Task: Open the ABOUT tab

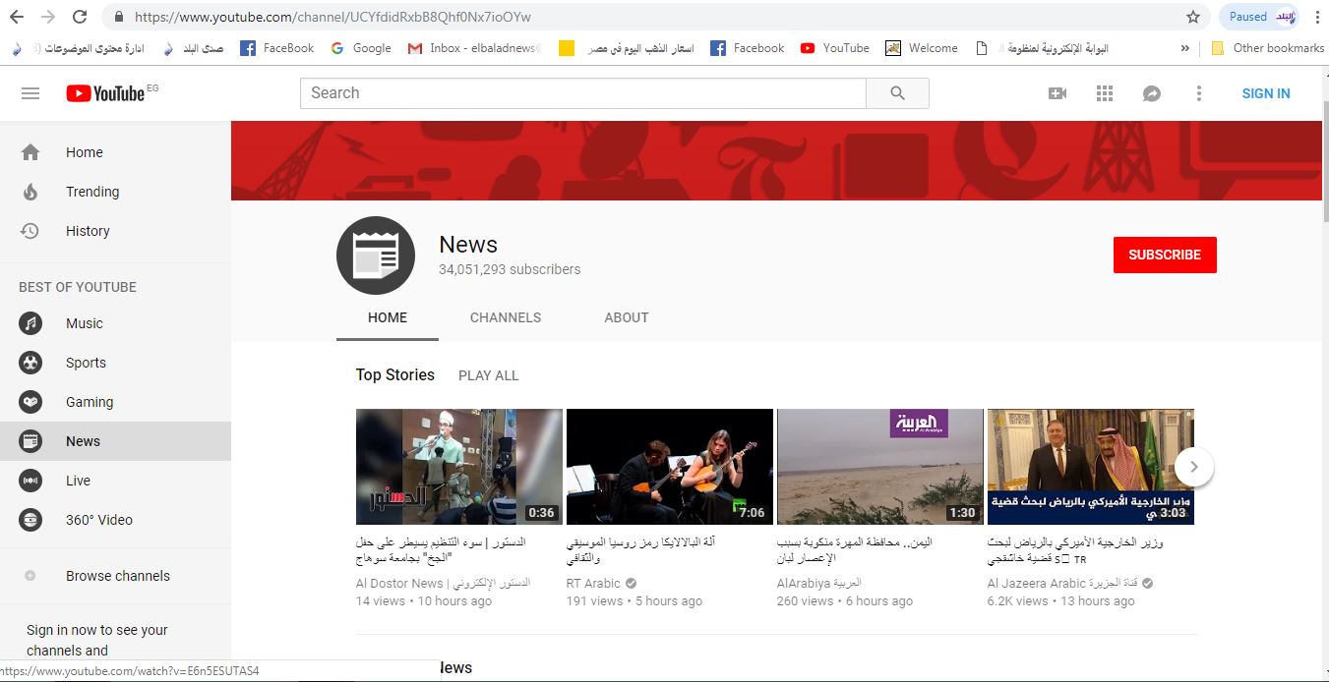Action: coord(626,317)
